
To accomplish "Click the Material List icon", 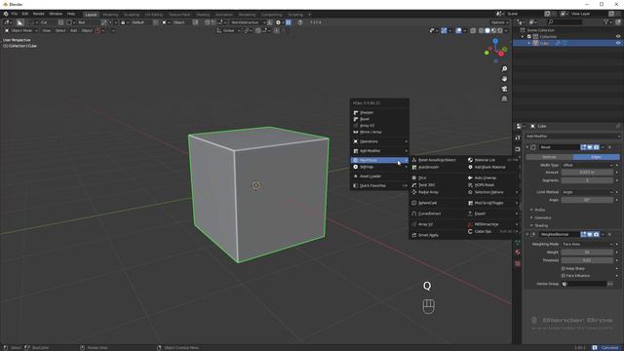I will (470, 160).
